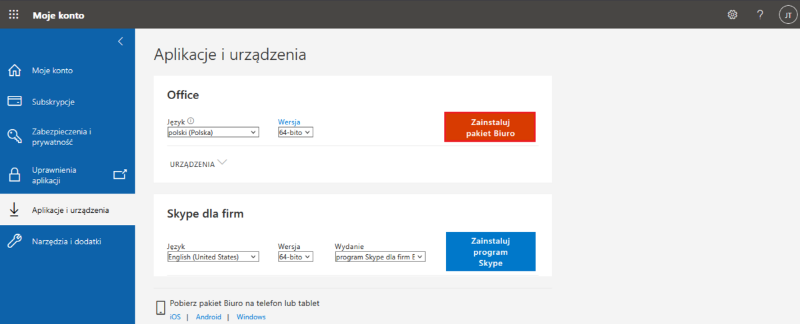The height and width of the screenshot is (324, 800).
Task: Click the info icon next to Język
Action: (x=191, y=121)
